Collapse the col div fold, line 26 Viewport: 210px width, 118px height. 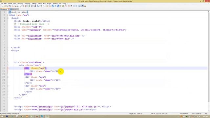click(x=8, y=86)
